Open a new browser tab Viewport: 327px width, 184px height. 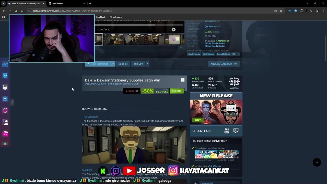[90, 4]
